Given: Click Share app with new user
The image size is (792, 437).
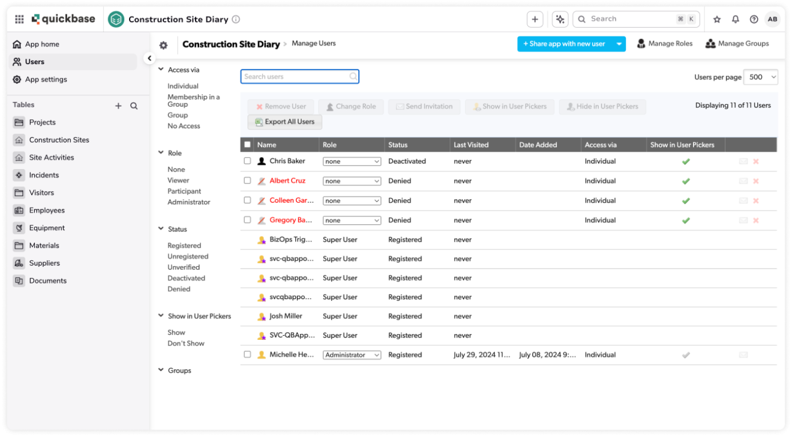Looking at the screenshot, I should (x=565, y=44).
